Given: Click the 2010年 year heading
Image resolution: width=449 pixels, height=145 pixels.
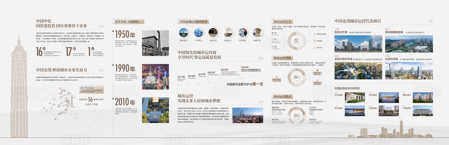Looking at the screenshot, I should point(125,102).
